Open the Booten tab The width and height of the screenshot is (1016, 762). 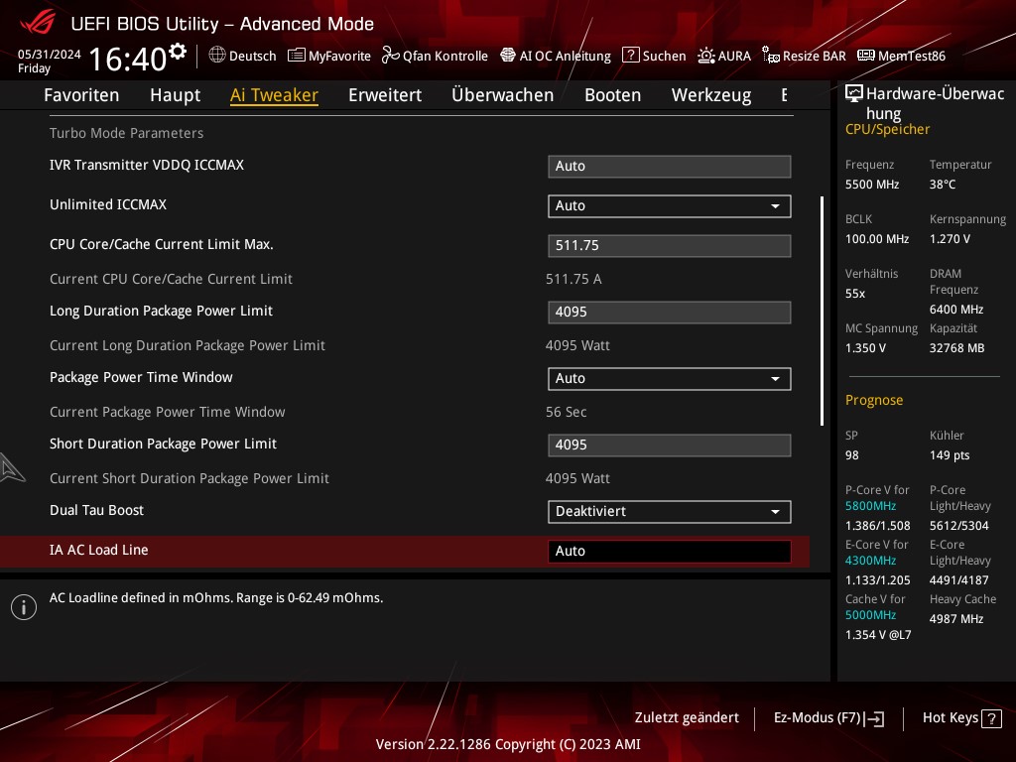613,95
